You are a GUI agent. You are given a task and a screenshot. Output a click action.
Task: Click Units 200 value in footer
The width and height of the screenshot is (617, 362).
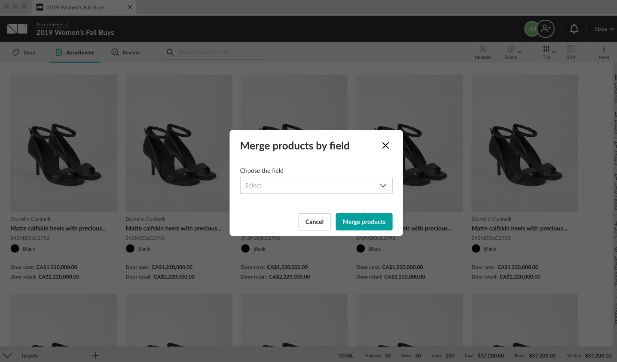tap(443, 356)
